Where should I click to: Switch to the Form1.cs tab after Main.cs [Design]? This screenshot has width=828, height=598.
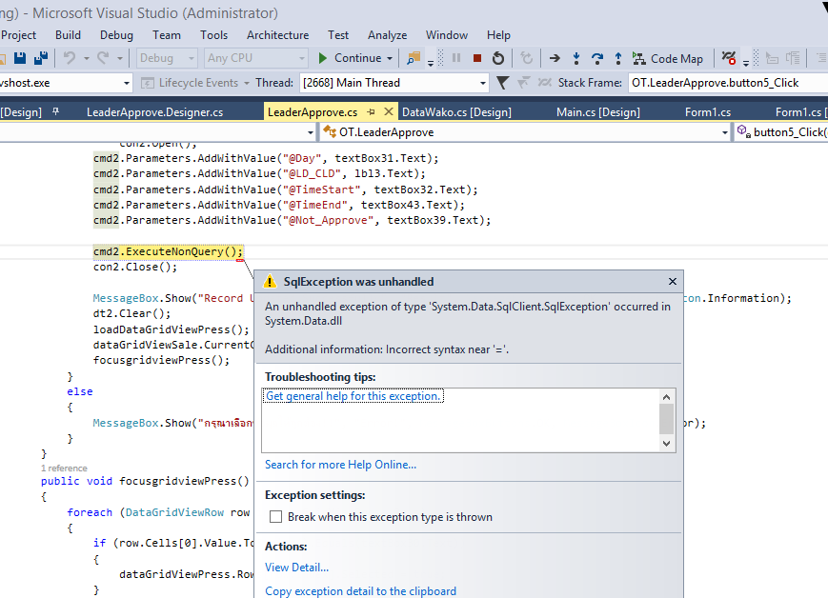708,112
